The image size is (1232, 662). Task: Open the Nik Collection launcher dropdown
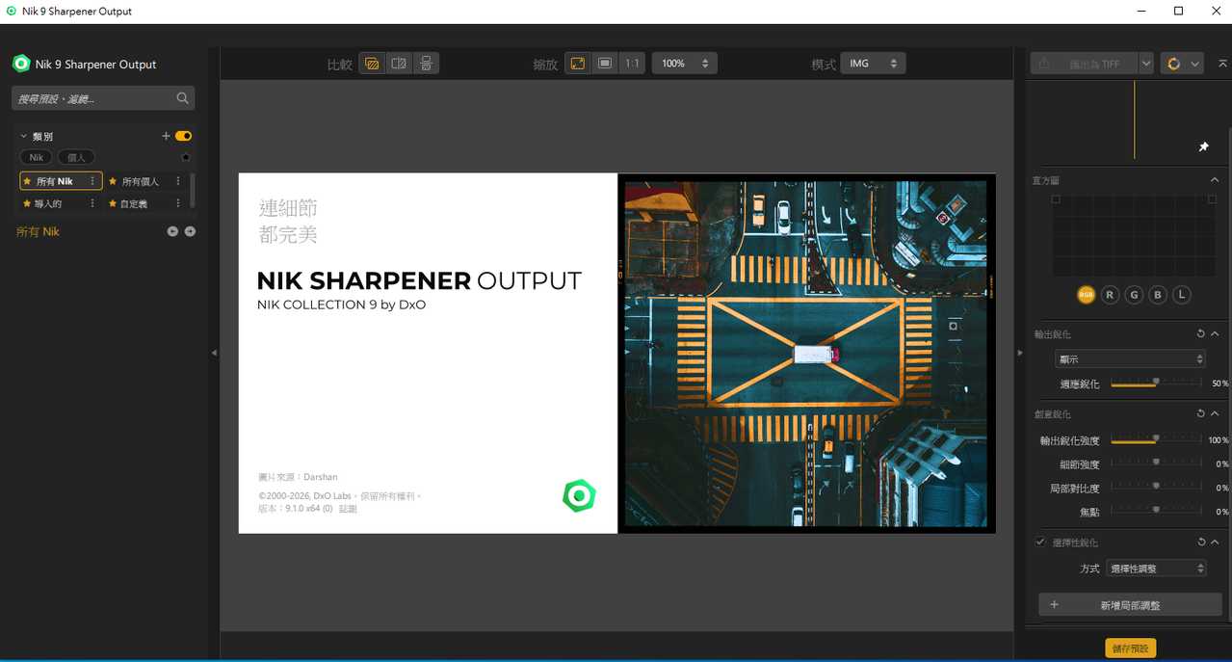click(x=1182, y=64)
